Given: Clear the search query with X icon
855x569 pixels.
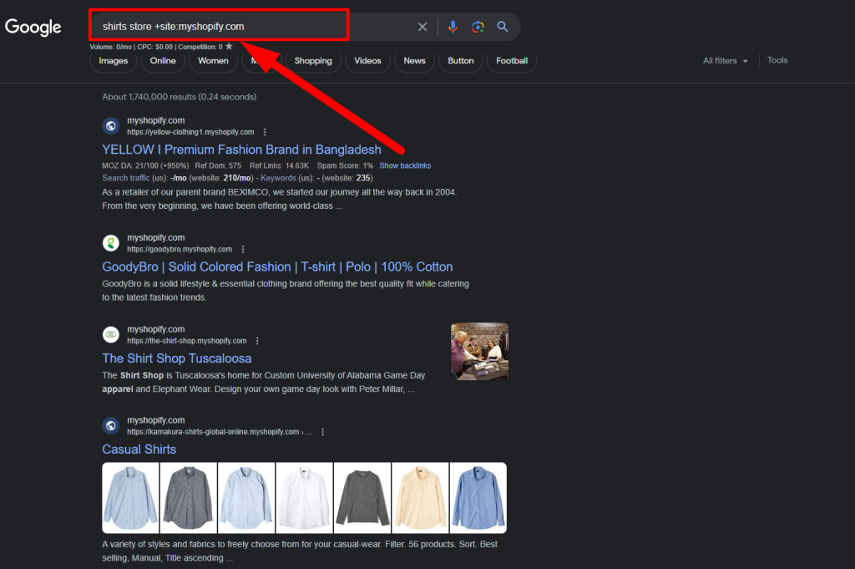Looking at the screenshot, I should 422,27.
